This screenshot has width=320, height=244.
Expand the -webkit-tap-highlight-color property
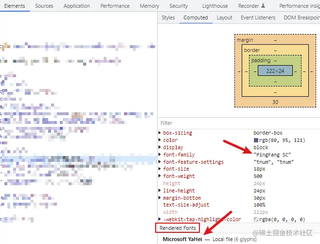click(x=160, y=219)
